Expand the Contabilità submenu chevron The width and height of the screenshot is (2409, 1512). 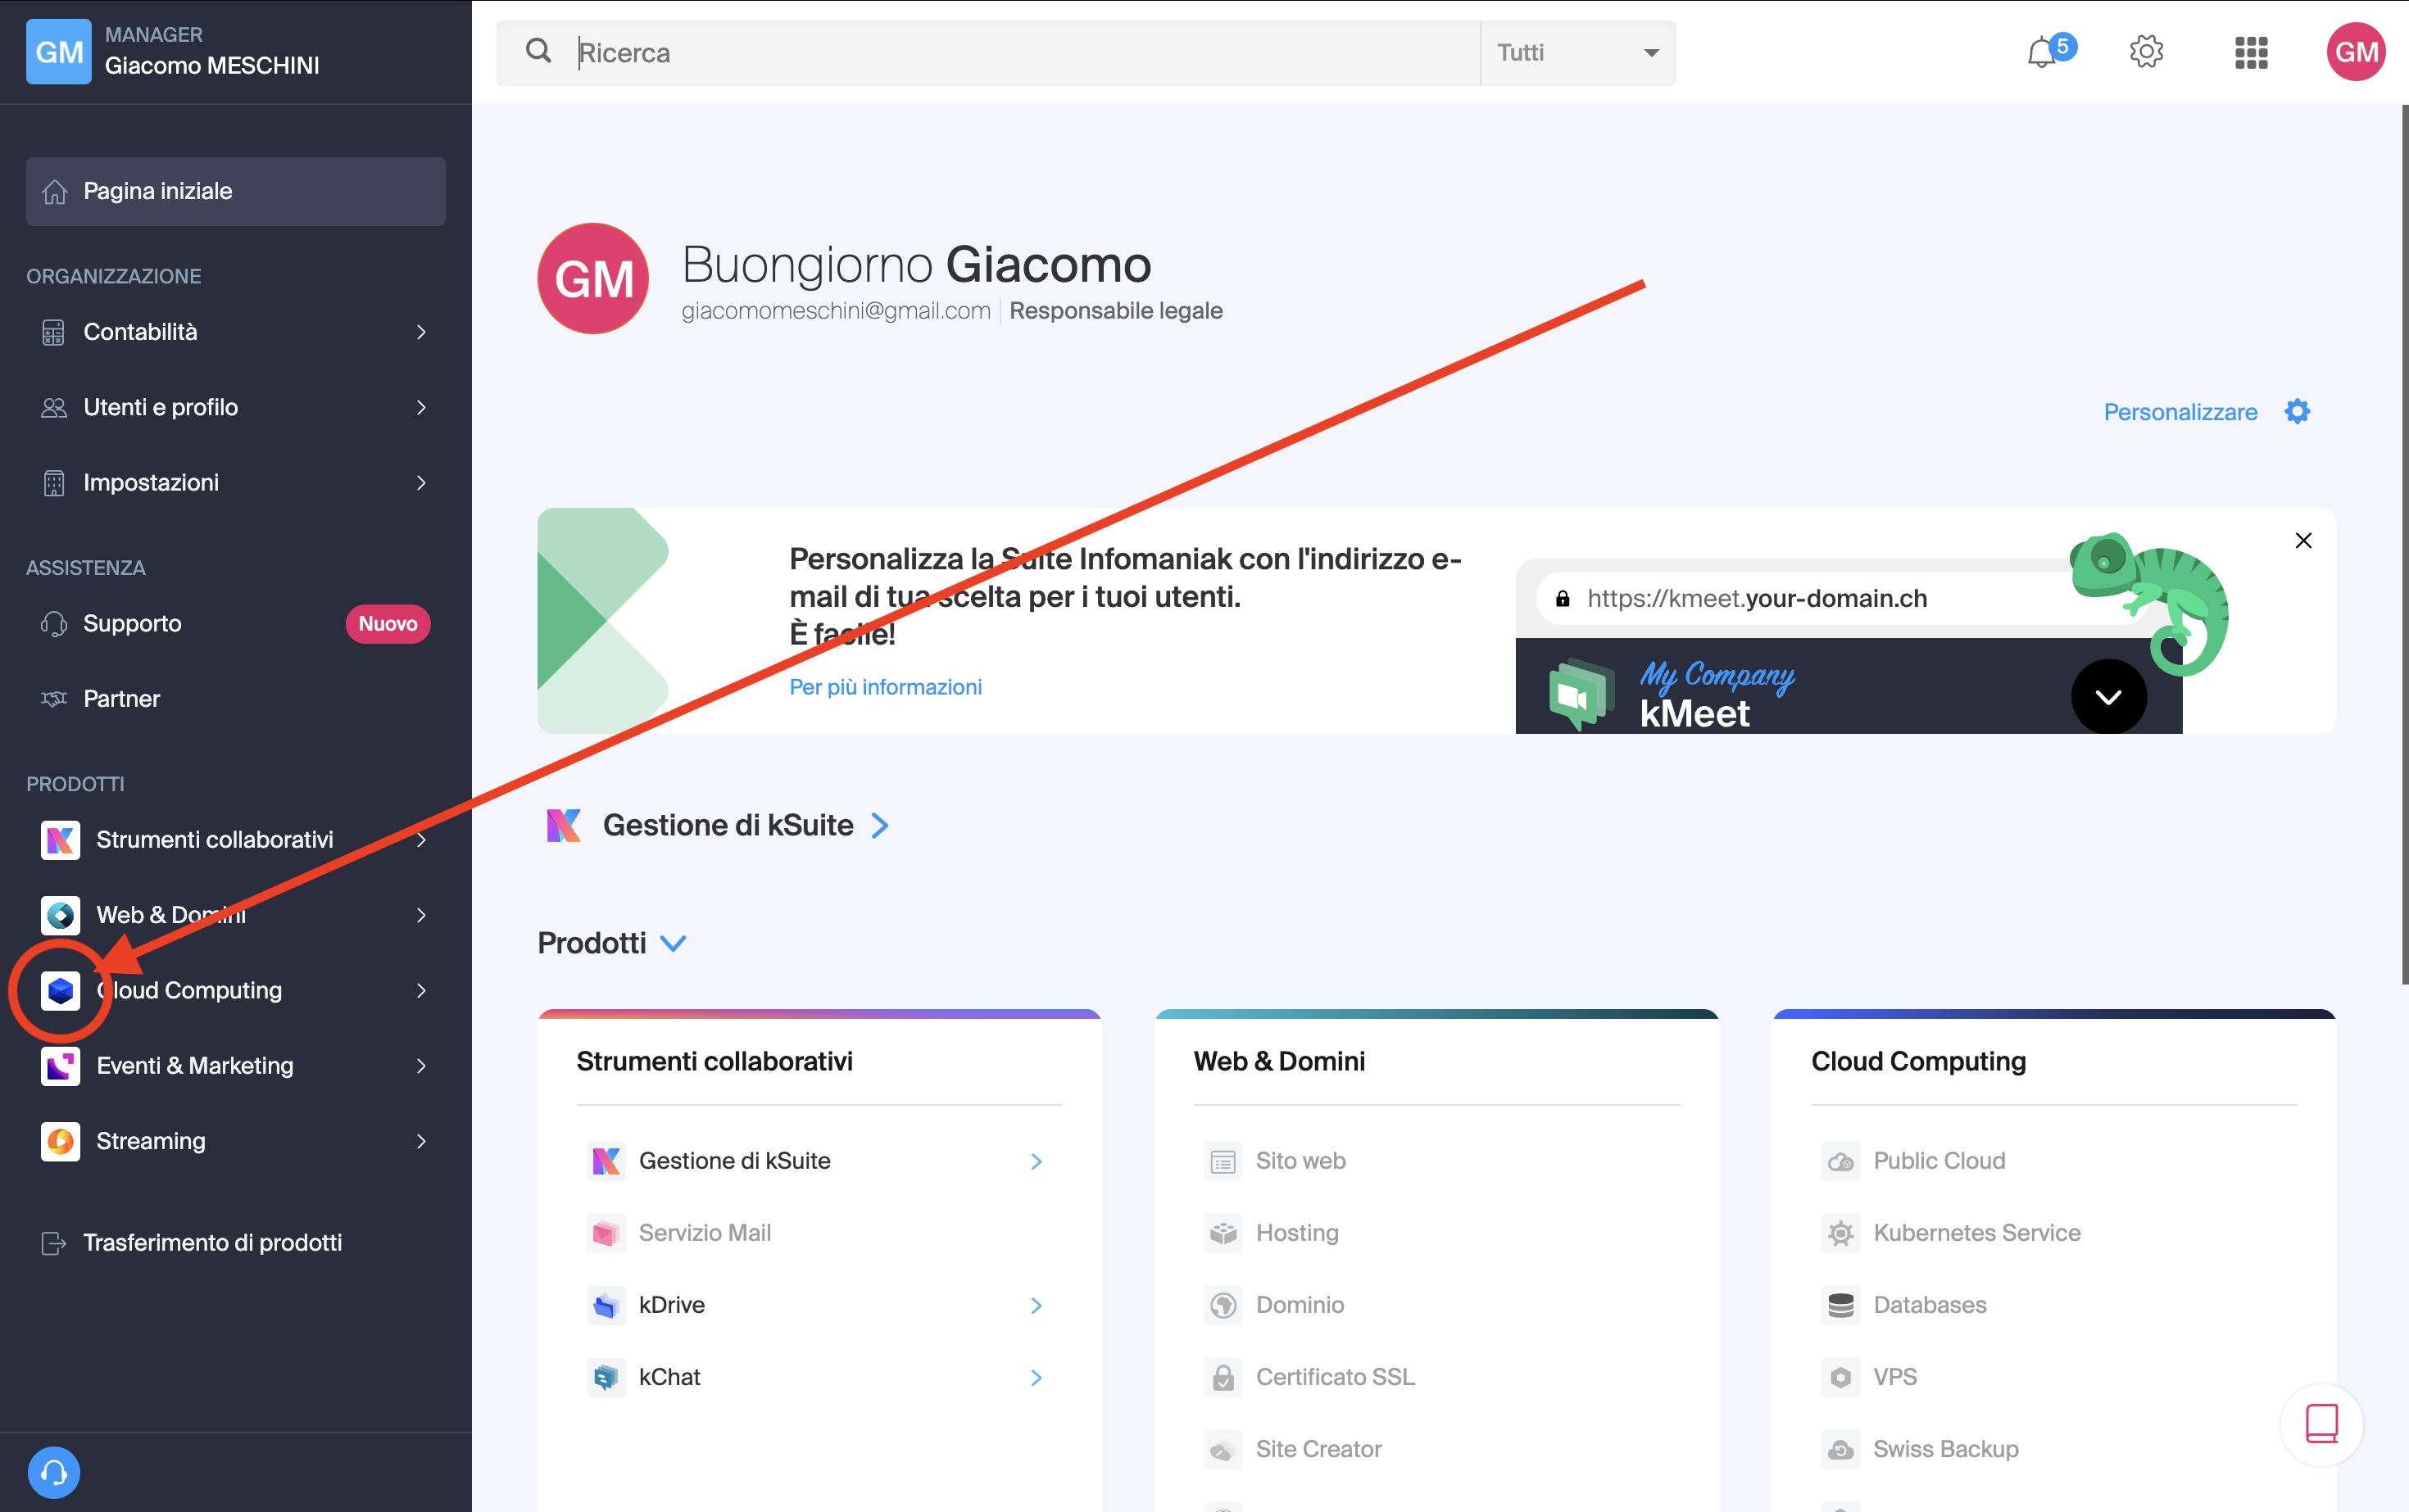click(421, 332)
